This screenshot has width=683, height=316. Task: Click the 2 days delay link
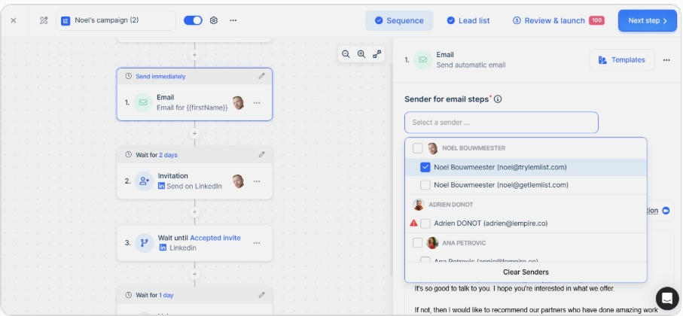pyautogui.click(x=168, y=155)
